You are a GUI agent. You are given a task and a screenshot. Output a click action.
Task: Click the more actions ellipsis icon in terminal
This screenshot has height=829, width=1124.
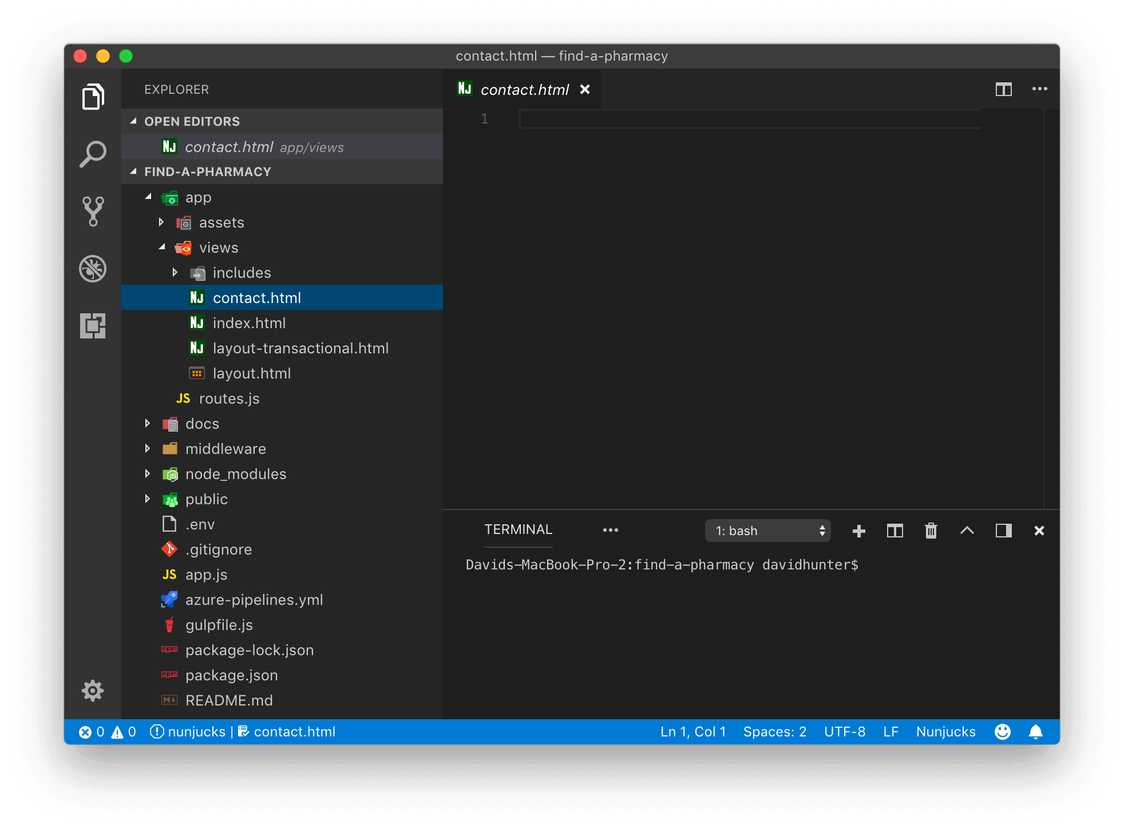pos(611,530)
